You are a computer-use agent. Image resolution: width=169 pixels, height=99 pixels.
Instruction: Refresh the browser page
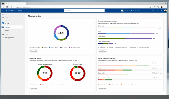coord(7,7)
